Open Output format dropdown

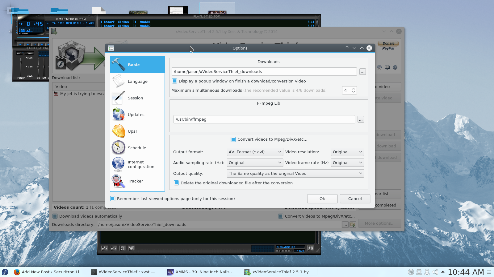click(255, 152)
